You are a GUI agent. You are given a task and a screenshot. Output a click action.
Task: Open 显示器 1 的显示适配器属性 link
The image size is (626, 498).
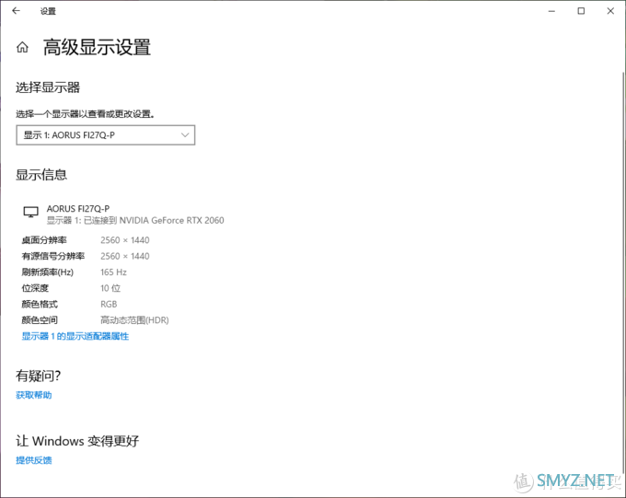pos(75,336)
